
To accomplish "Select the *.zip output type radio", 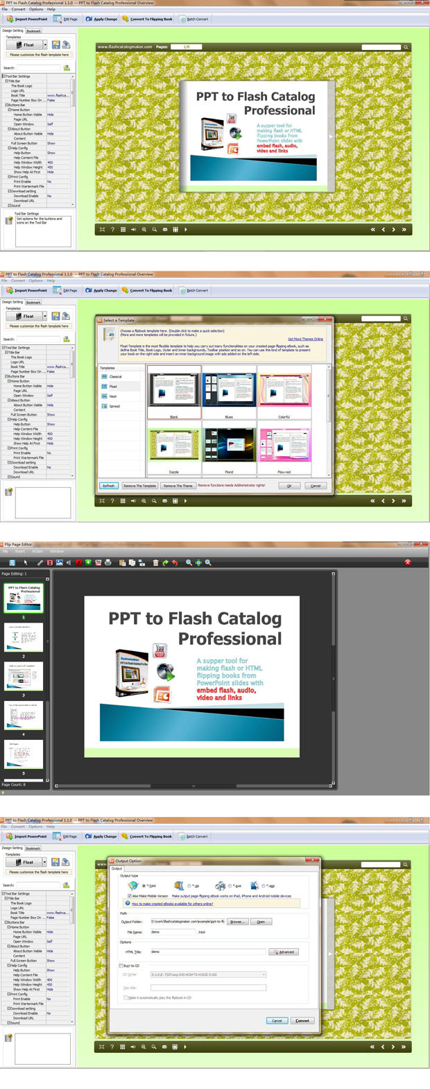I will (189, 886).
